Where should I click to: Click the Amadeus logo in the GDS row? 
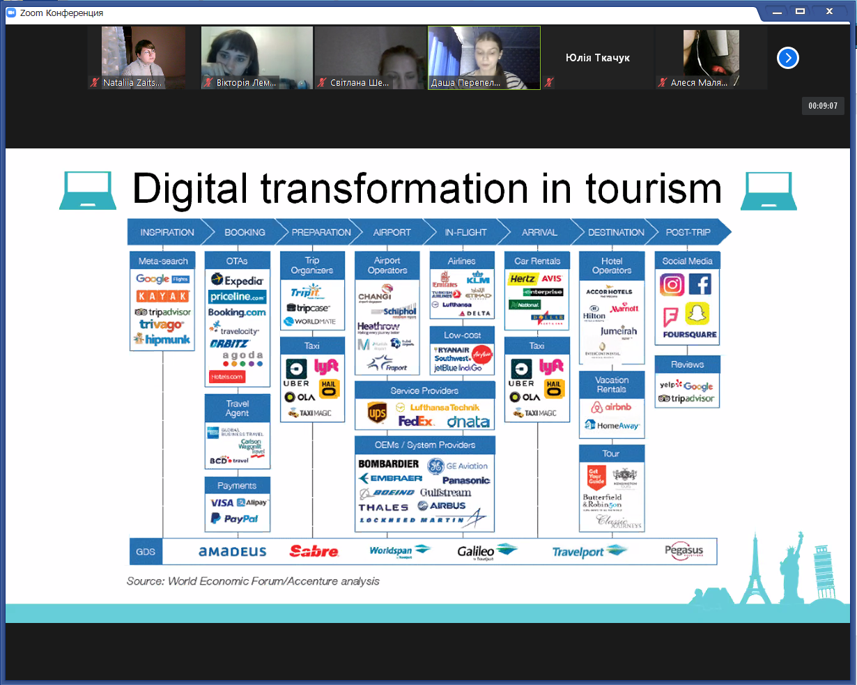[x=232, y=552]
